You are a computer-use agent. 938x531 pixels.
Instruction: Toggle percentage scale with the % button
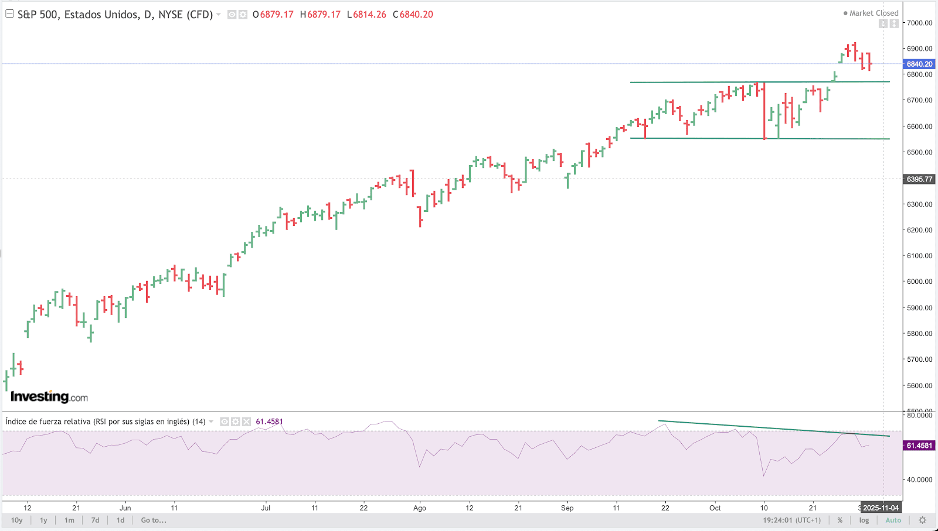click(840, 520)
